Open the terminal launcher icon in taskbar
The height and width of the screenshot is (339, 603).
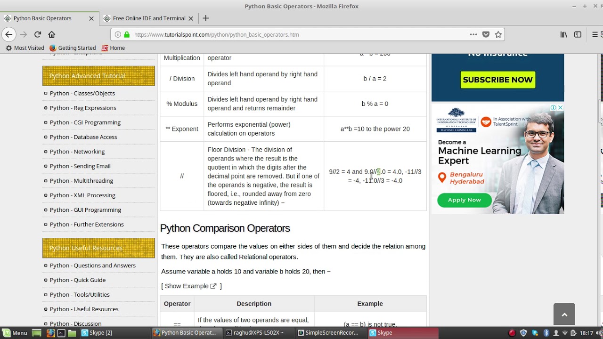pos(61,333)
